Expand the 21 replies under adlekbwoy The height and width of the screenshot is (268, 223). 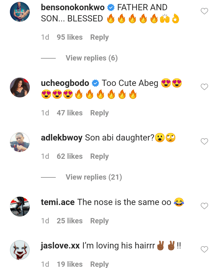click(x=94, y=177)
